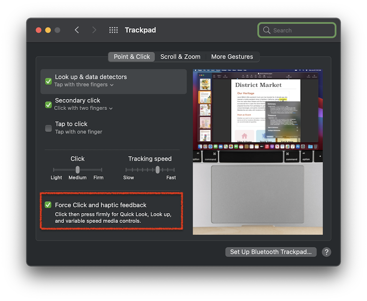Click the 'Tracking speed' heading
Viewport: 367px width, 301px height.
(x=150, y=159)
